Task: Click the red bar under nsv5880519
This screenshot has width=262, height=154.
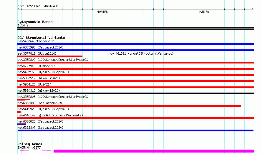Action: click(x=135, y=81)
